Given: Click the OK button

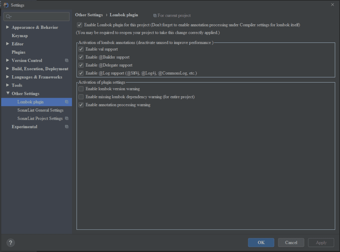Looking at the screenshot, I should [x=261, y=242].
